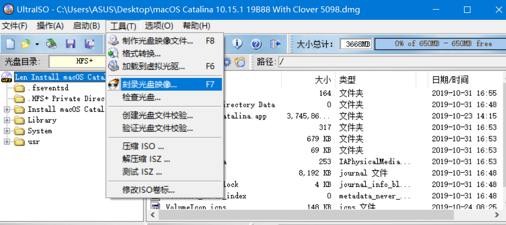Click the 2019-10-23 14:15 date cell
506x225 pixels.
tap(464, 116)
